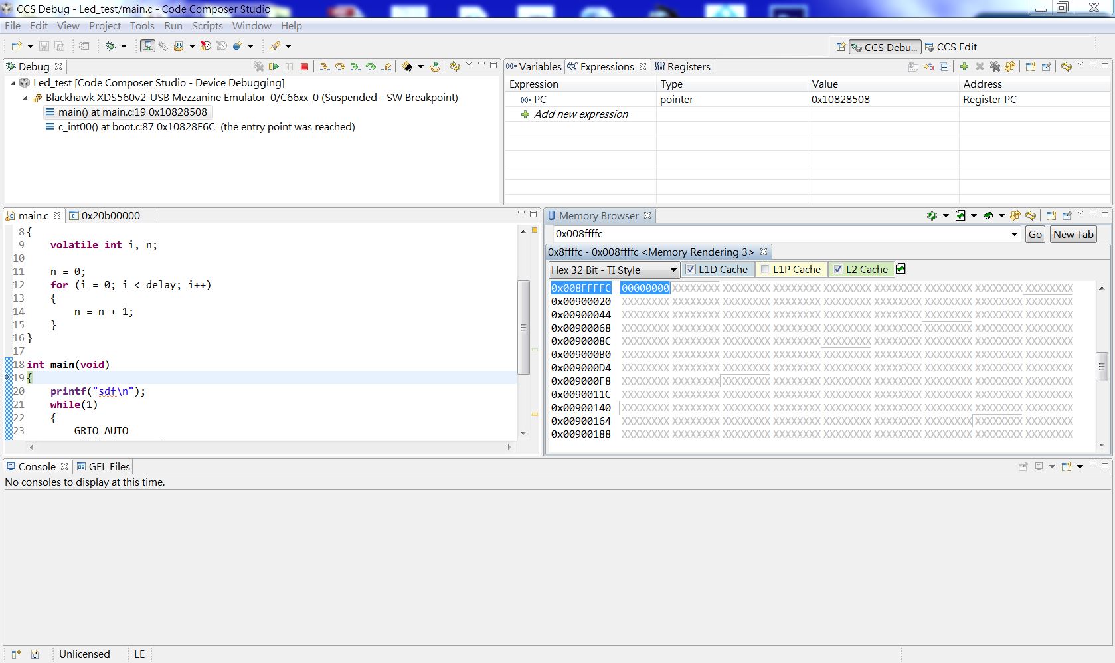Open the Project menu
This screenshot has width=1115, height=663.
(105, 26)
